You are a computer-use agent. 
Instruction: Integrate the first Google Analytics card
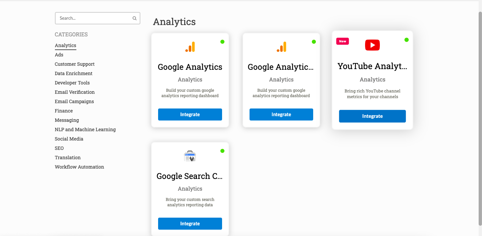190,114
